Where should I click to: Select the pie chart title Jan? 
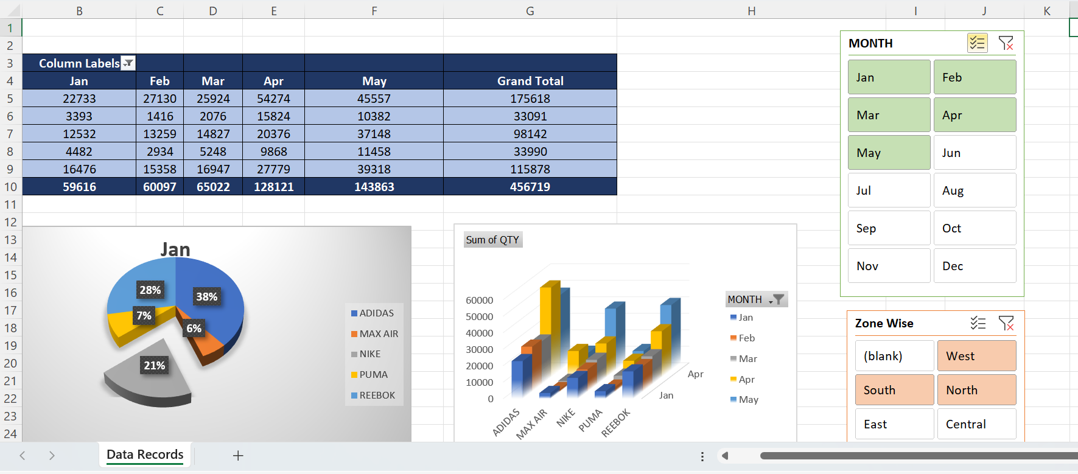point(175,249)
